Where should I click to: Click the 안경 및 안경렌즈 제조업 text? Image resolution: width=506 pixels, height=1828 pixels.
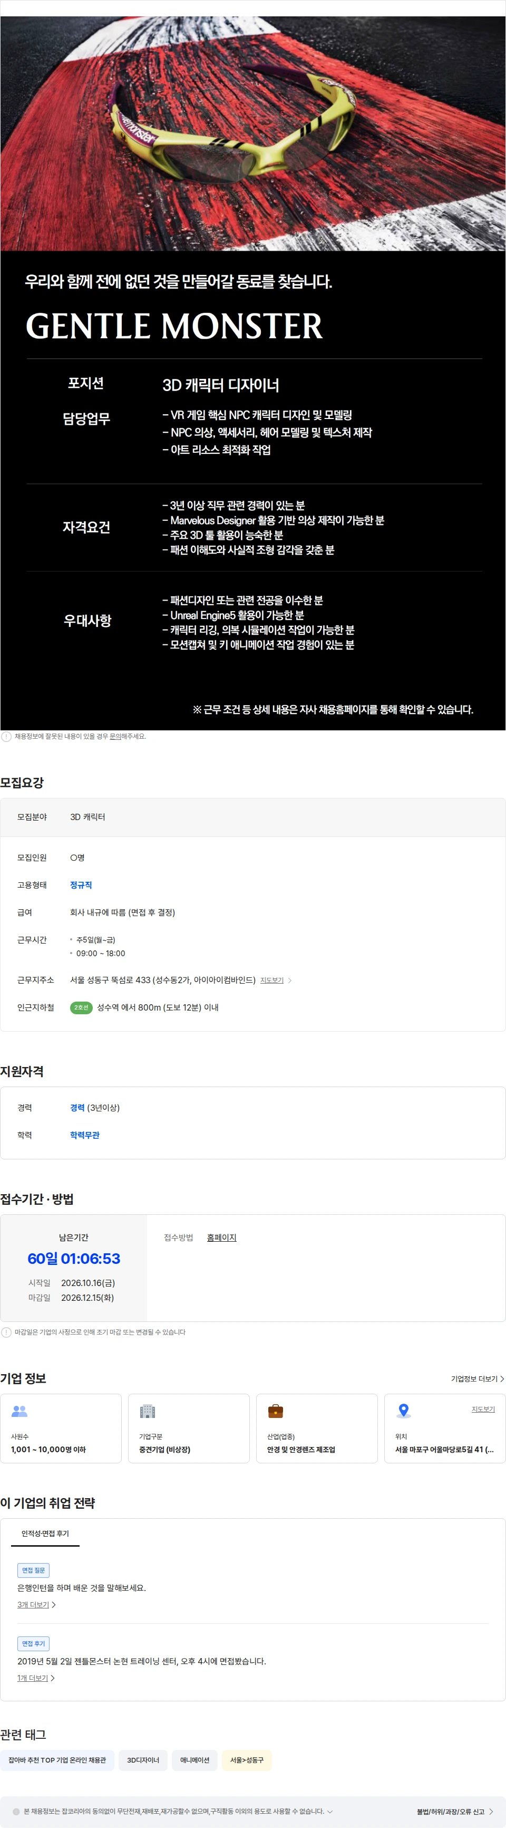click(301, 1449)
